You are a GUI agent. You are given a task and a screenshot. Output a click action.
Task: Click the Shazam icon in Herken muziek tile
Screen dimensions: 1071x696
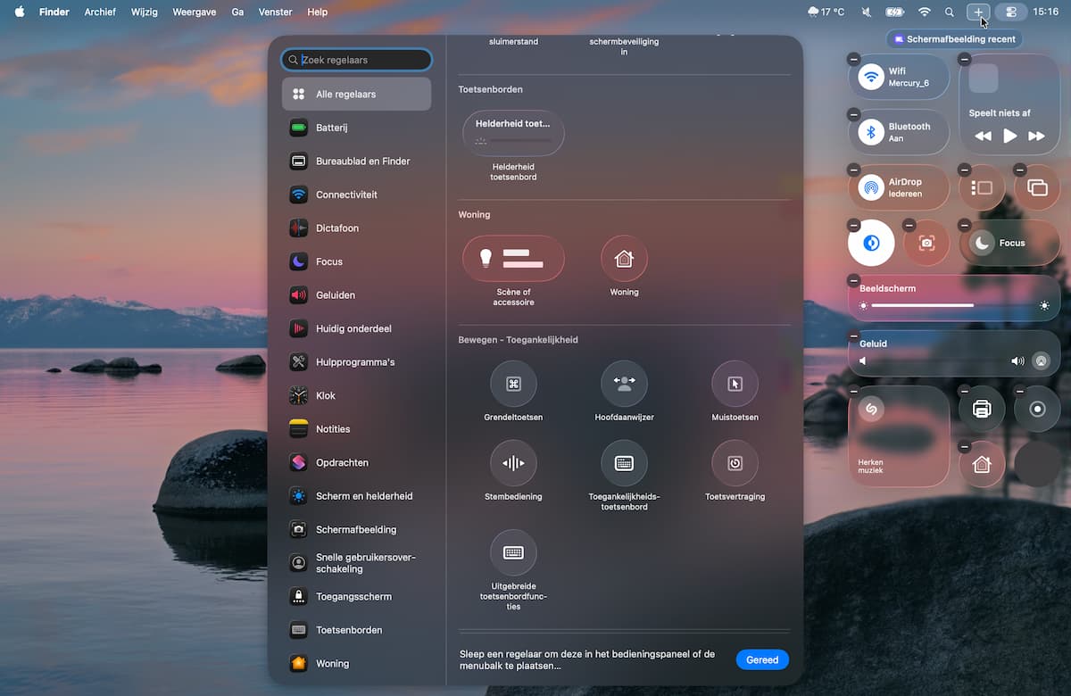(870, 409)
